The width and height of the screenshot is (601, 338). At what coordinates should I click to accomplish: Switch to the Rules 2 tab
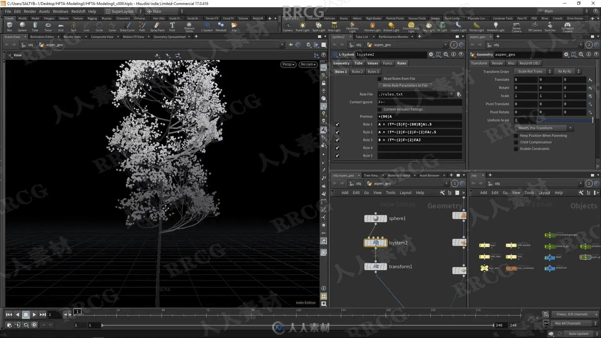pos(357,72)
